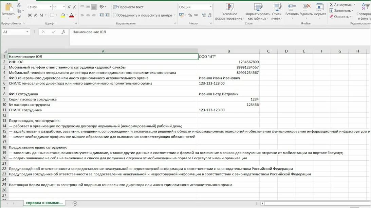The height and width of the screenshot is (208, 371).
Task: Open alignment group dialog launcher
Action: pos(175,24)
